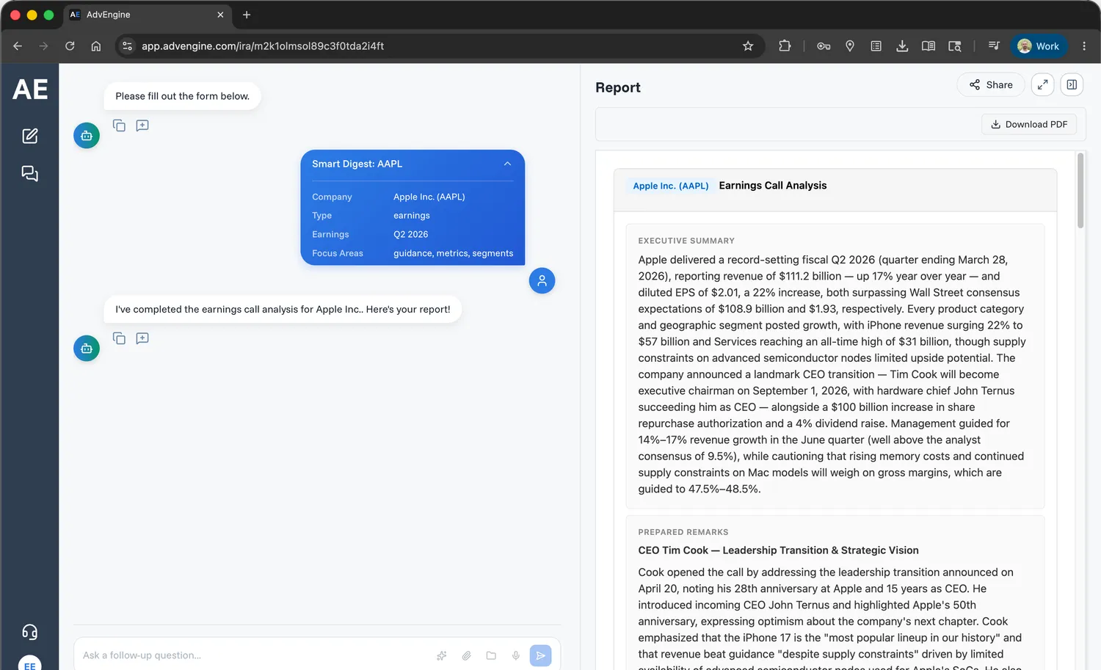
Task: Click the sparkle enhance icon in input bar
Action: pyautogui.click(x=442, y=655)
